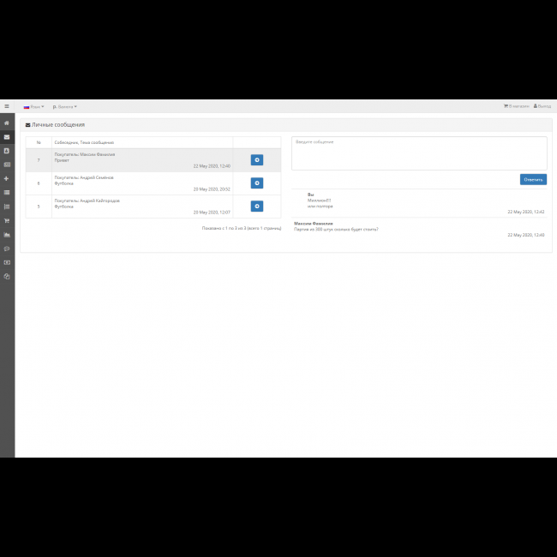
Task: Click the shopping cart sidebar icon
Action: pyautogui.click(x=7, y=220)
